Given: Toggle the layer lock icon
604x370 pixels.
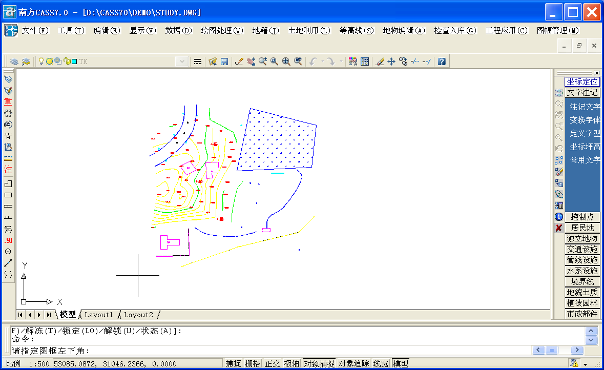Looking at the screenshot, I should coord(67,61).
